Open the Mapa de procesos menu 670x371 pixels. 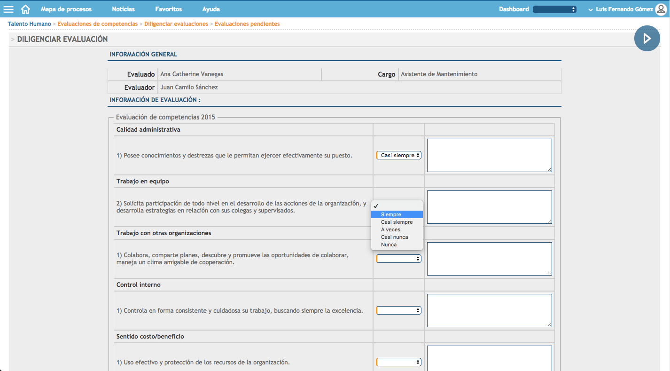coord(66,9)
